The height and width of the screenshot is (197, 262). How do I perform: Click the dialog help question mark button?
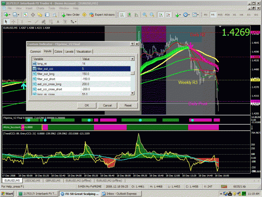pos(132,44)
